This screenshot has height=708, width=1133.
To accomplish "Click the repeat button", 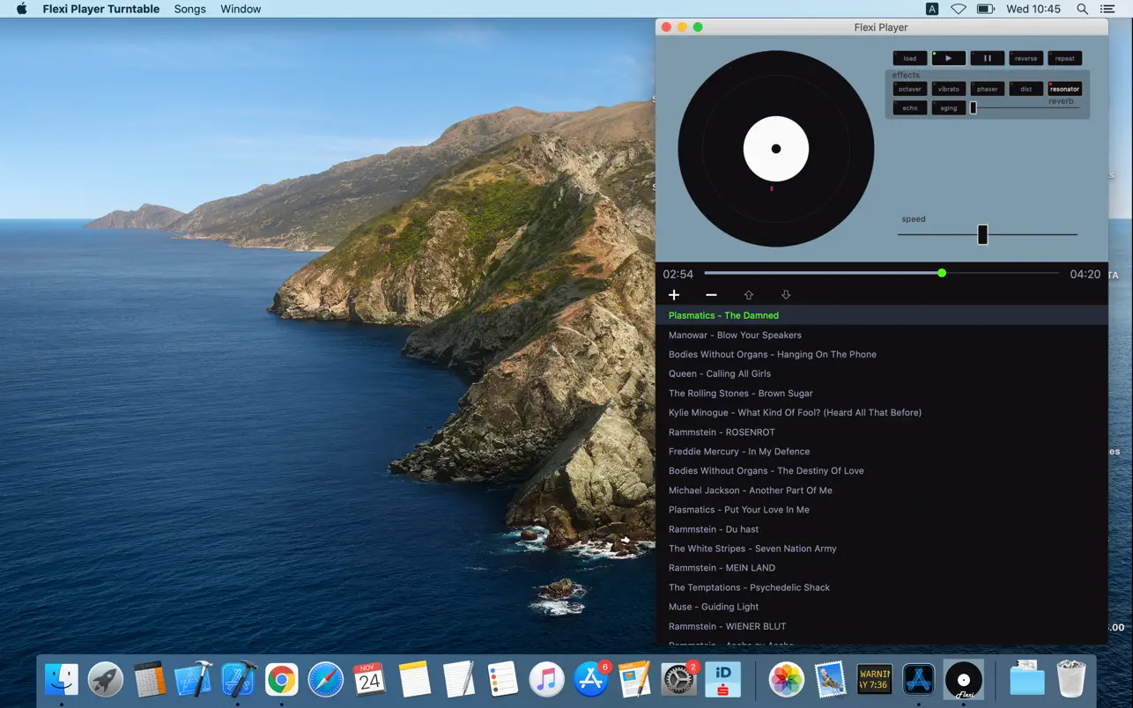I will point(1064,58).
